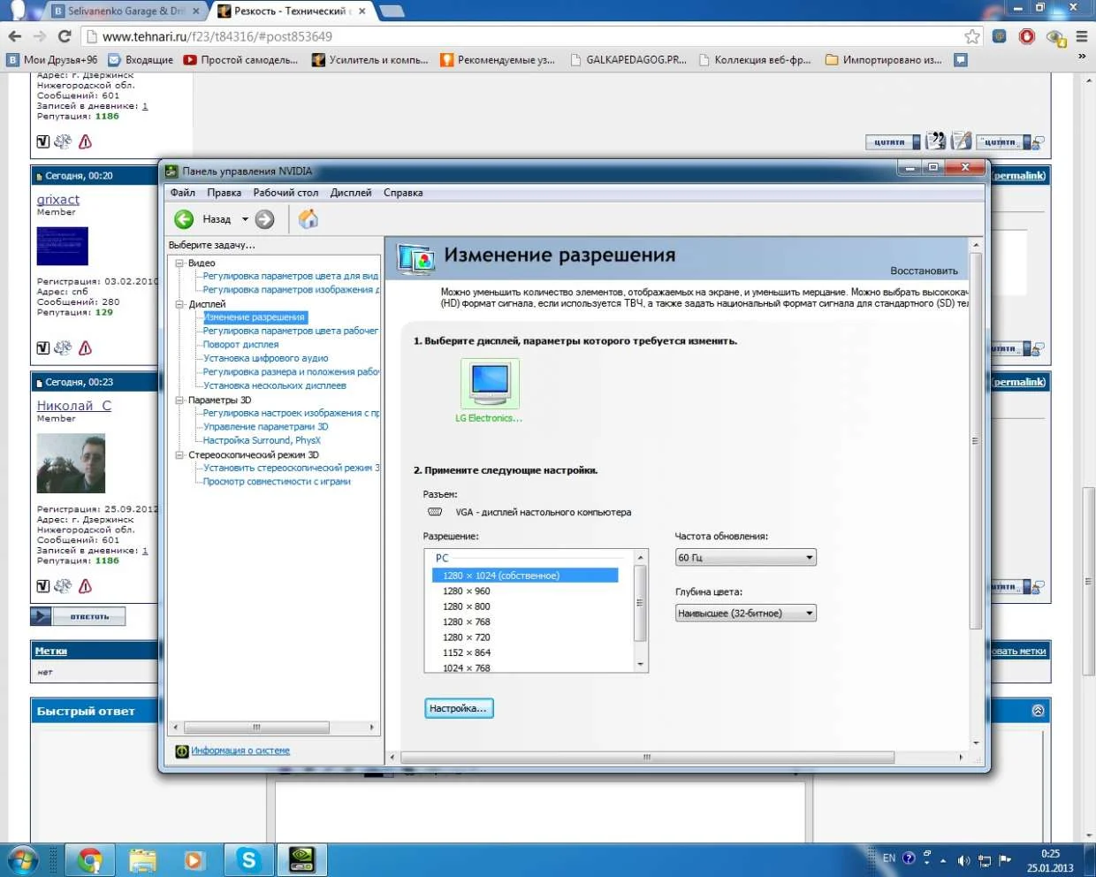
Task: Click the EN language indicator
Action: point(889,858)
